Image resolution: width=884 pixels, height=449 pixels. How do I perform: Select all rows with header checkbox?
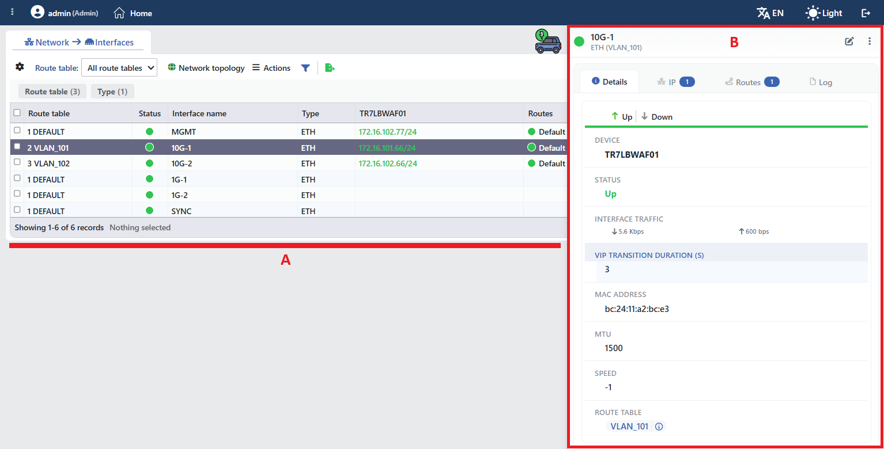coord(17,113)
